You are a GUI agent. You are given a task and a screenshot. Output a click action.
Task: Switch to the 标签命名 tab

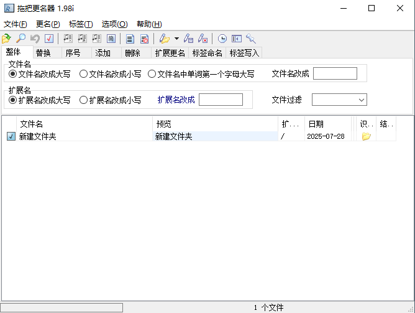point(207,53)
